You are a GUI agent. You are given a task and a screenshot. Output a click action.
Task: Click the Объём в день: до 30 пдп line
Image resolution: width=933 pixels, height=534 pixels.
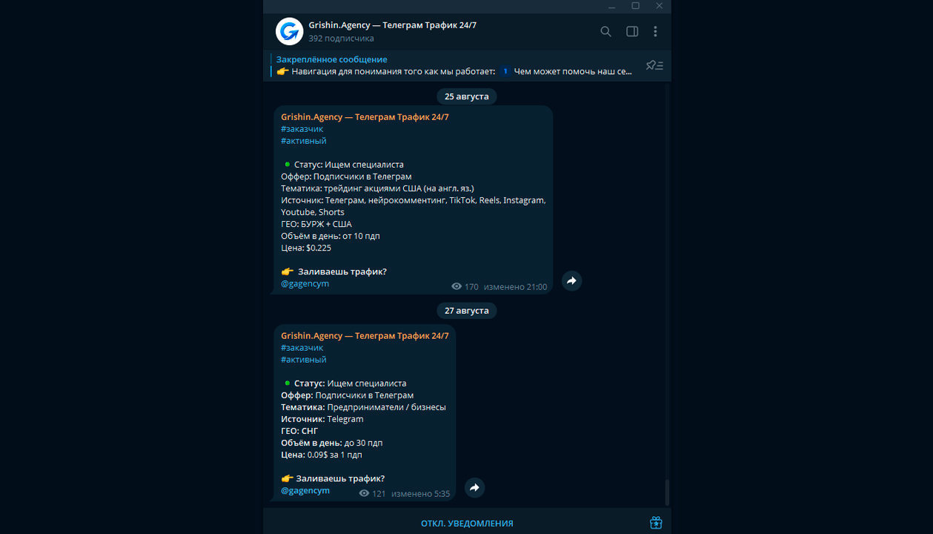pos(332,443)
